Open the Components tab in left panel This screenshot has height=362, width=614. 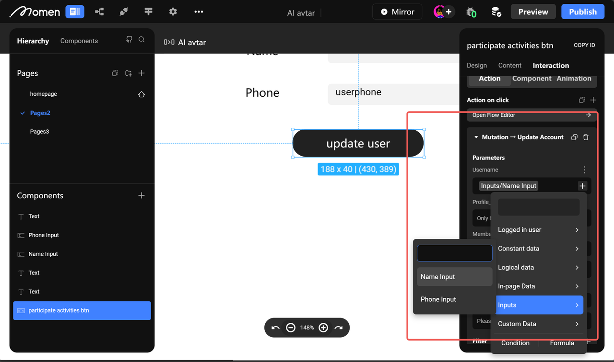79,41
